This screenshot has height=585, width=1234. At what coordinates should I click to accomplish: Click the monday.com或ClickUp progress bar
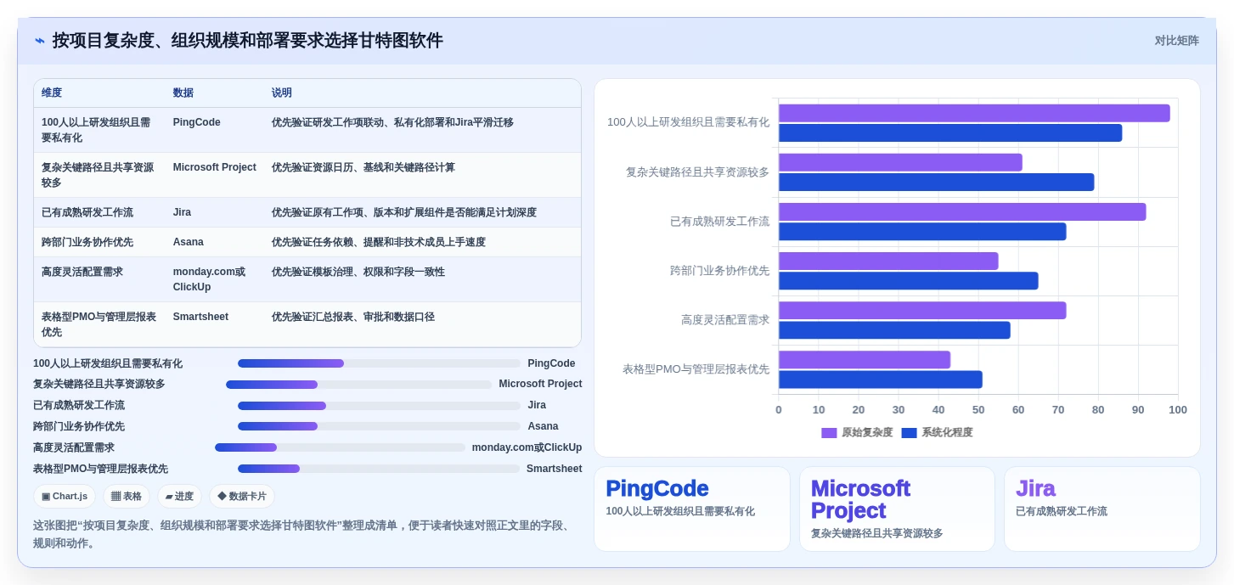pyautogui.click(x=340, y=447)
